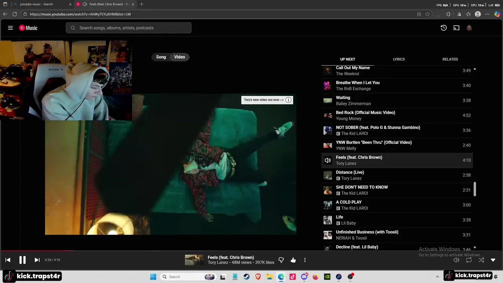Open Tory Lanez artist link in player bar

218,263
